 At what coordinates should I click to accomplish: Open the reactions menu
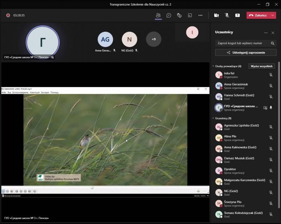pyautogui.click(x=179, y=15)
